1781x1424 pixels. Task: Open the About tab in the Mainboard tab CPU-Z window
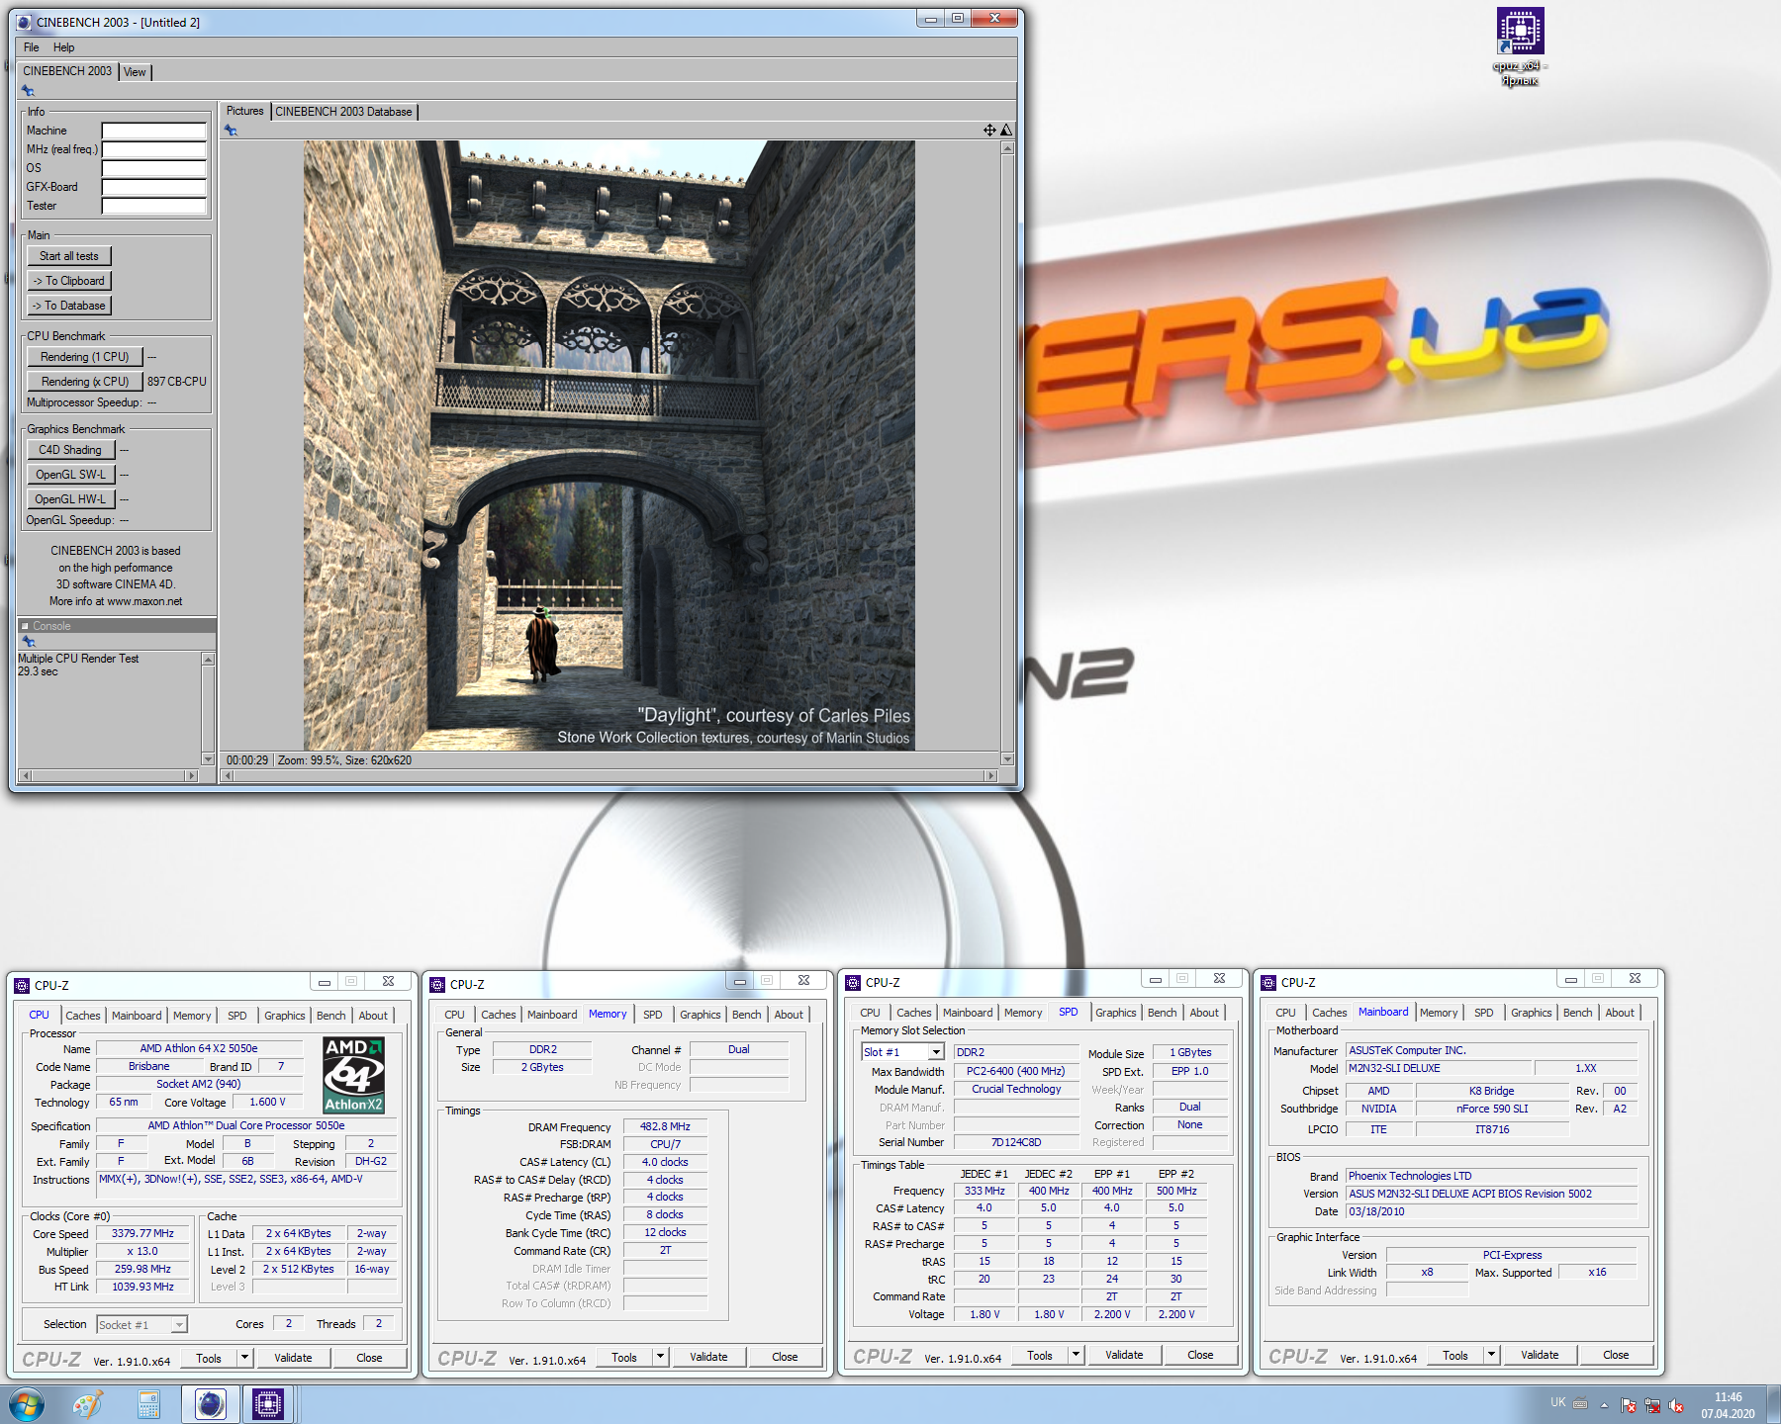tap(1620, 1013)
